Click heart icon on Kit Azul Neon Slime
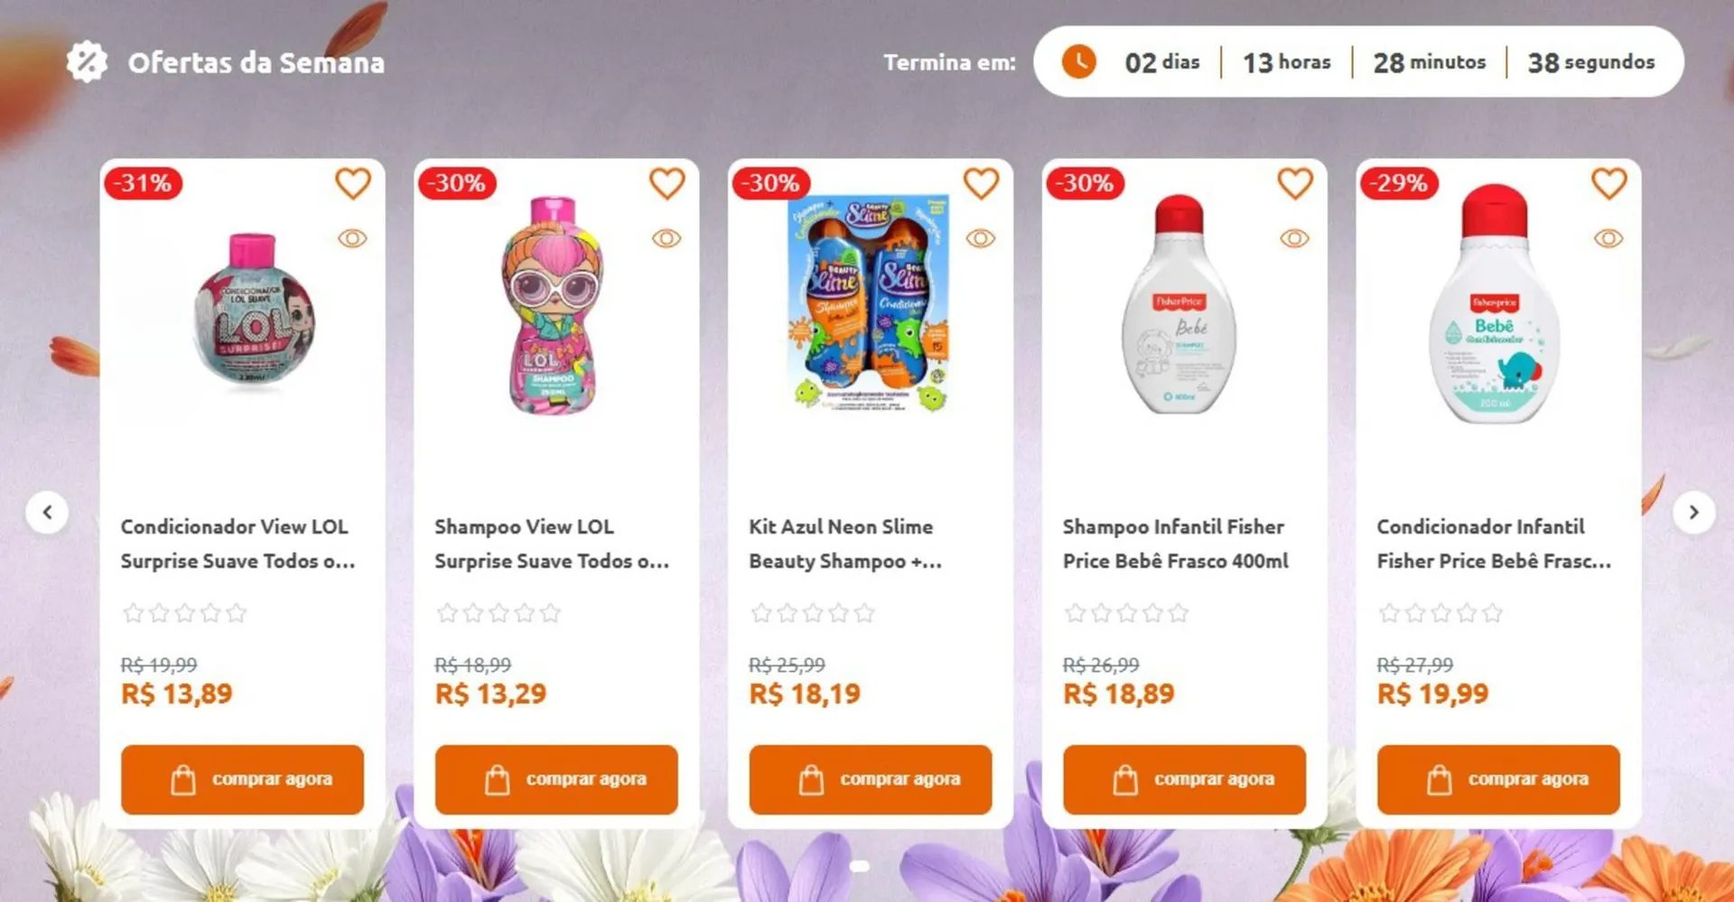 981,183
